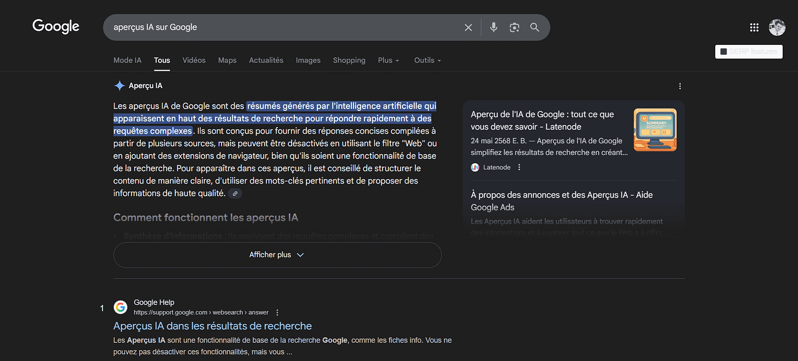
Task: Click the Latenode article thumbnail
Action: (655, 130)
